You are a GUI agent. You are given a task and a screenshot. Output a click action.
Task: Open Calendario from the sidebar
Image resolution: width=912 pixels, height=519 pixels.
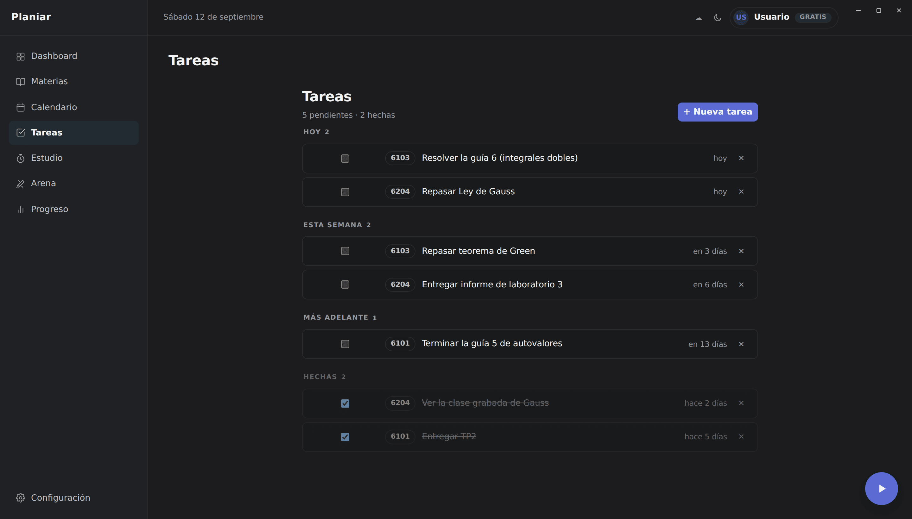(x=74, y=107)
